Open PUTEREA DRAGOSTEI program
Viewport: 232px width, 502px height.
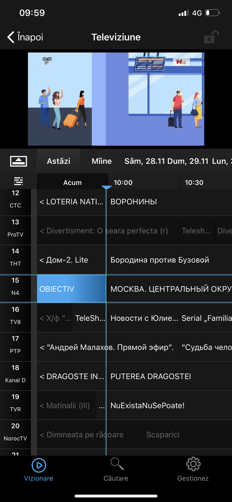pos(169,376)
